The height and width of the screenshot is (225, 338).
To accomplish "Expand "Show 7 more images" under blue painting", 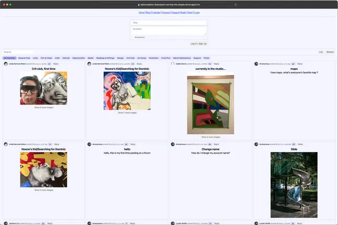I will tap(127, 113).
